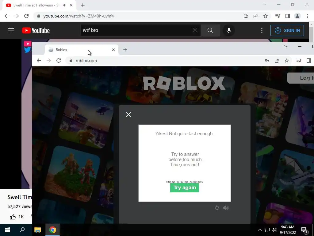Select the youtube.com address bar URL
314x236 pixels.
tap(78, 16)
